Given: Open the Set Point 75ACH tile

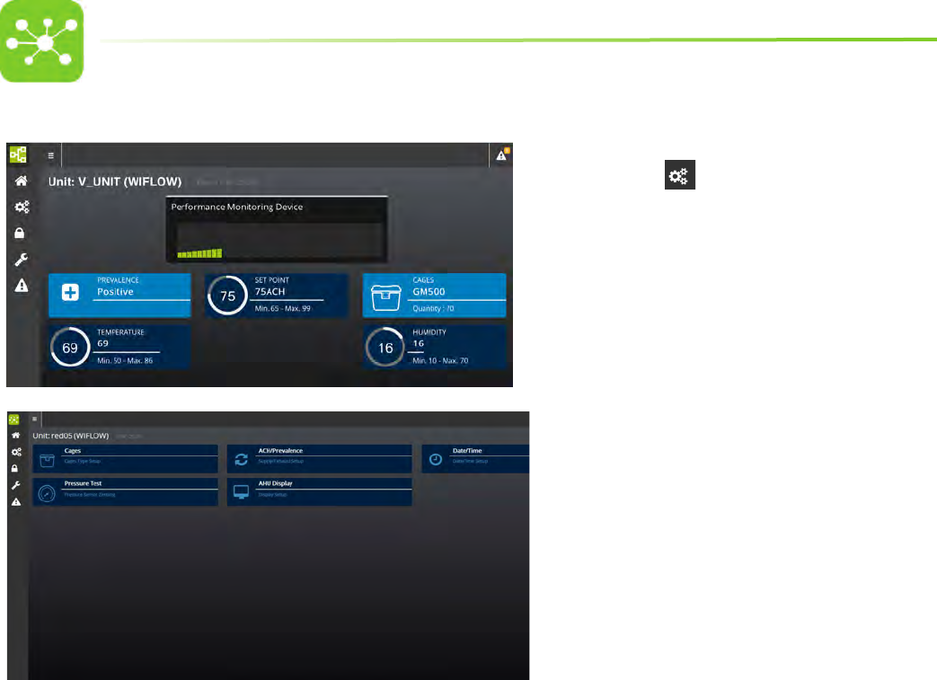Looking at the screenshot, I should (277, 296).
